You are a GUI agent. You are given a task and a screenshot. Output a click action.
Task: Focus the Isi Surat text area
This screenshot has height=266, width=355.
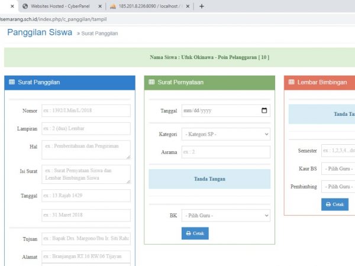(86, 174)
